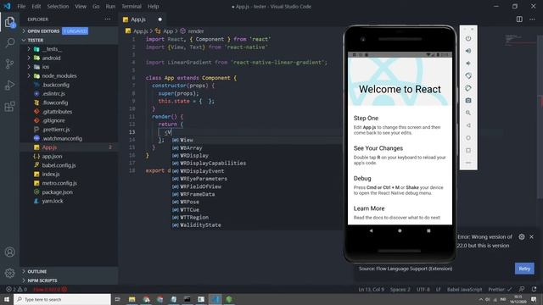Click emulator volume down button
The width and height of the screenshot is (543, 305).
468,64
